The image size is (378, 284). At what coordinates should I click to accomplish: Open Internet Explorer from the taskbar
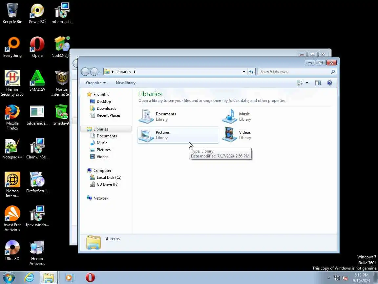point(29,277)
